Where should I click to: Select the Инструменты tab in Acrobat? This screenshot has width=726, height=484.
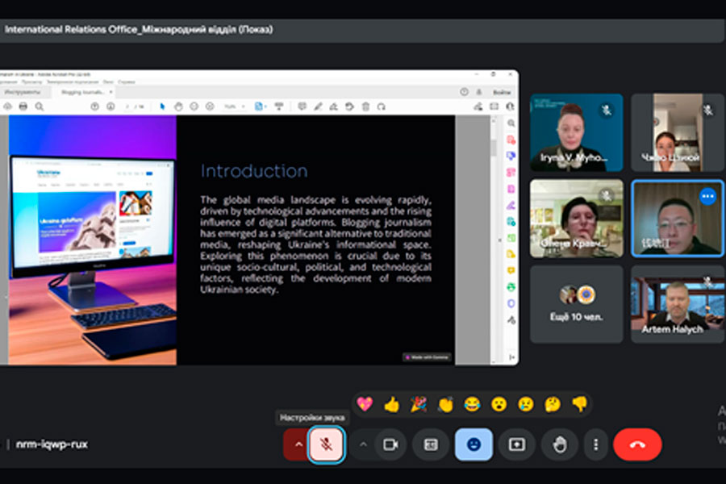click(22, 93)
